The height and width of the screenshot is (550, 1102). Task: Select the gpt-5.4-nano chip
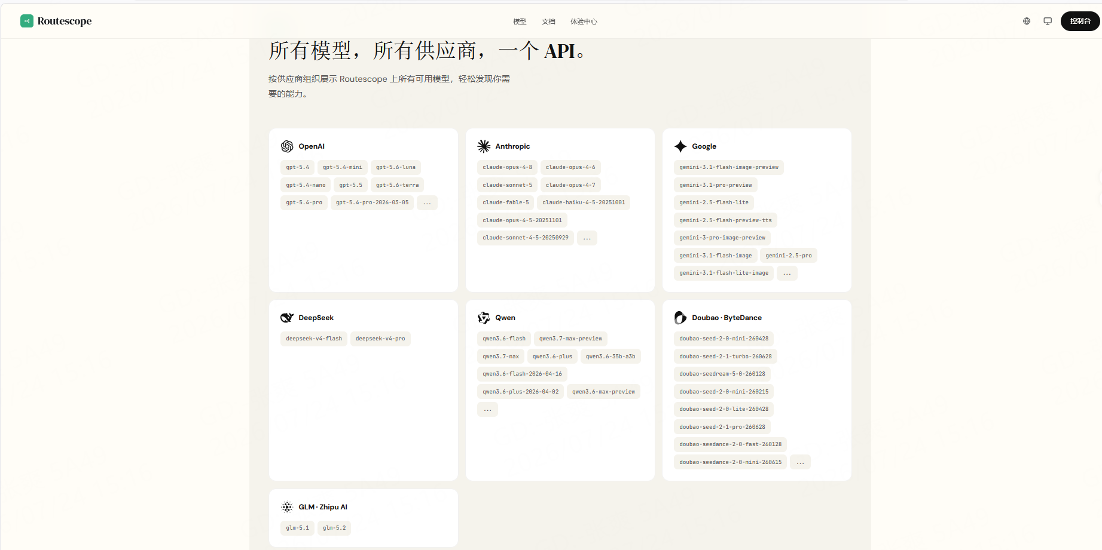pos(306,185)
